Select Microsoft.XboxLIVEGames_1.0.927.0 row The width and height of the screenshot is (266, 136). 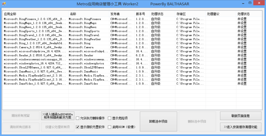pyautogui.click(x=132, y=68)
